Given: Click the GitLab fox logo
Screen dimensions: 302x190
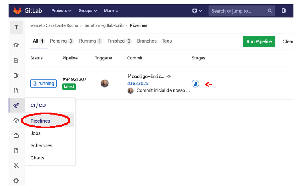Looking at the screenshot, I should tap(17, 11).
